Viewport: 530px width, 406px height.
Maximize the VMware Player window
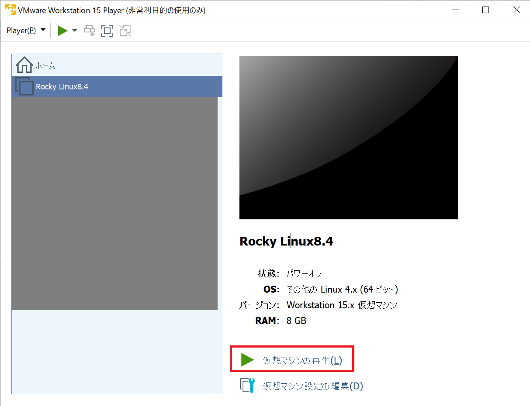[485, 10]
